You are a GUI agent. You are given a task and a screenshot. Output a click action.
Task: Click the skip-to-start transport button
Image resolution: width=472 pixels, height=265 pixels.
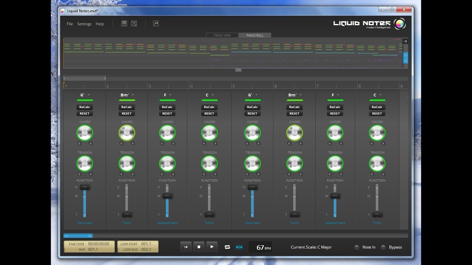point(186,247)
